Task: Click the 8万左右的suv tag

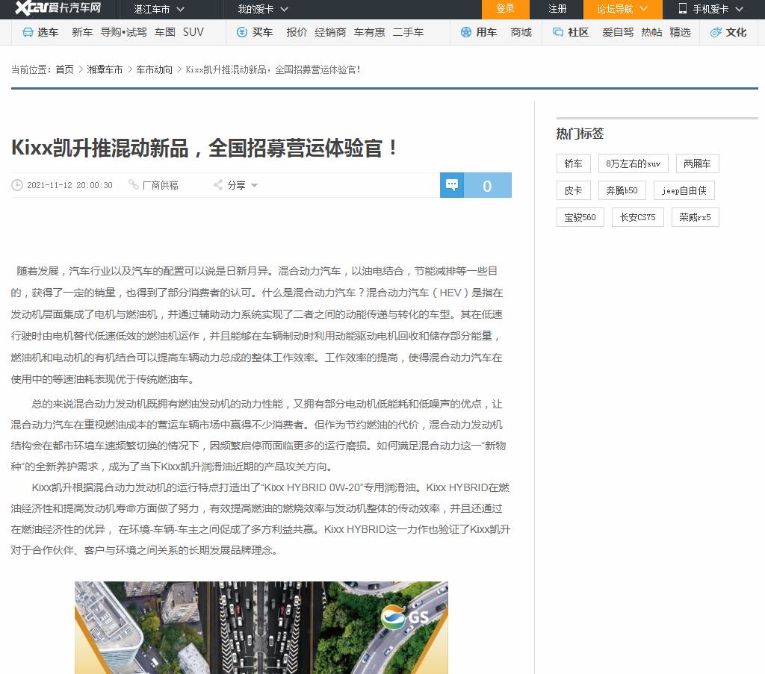Action: point(634,163)
